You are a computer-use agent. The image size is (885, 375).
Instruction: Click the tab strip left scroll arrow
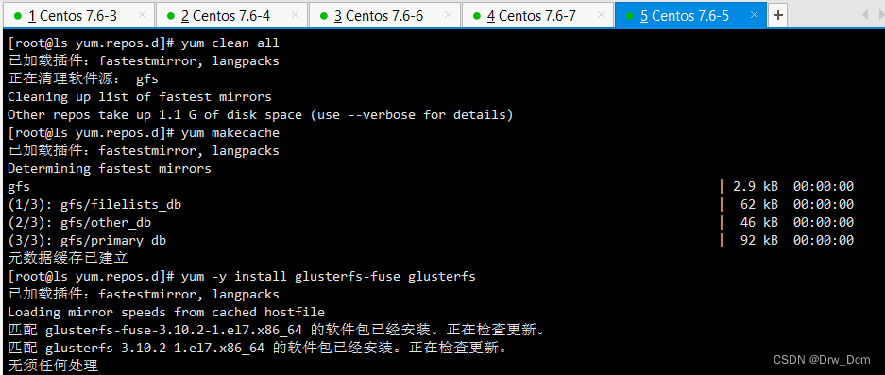(x=863, y=16)
